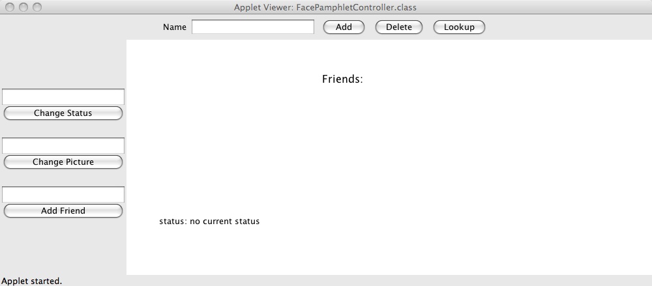Click the empty gray area above the status field
The height and width of the screenshot is (286, 652).
(x=63, y=64)
